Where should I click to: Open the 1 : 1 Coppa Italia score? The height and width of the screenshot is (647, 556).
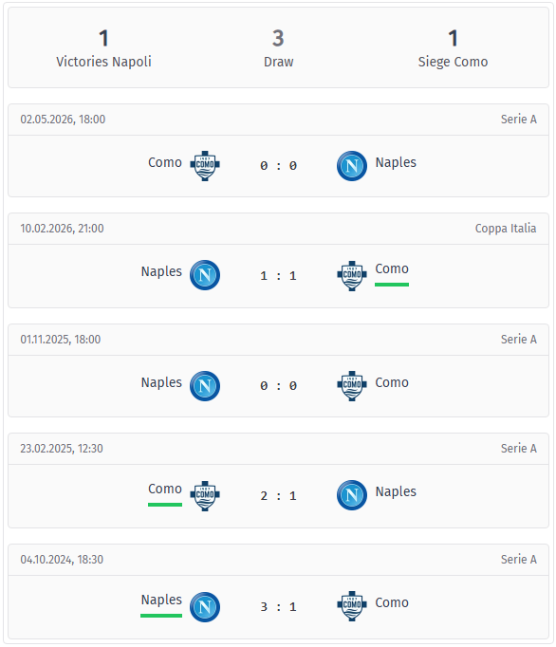(278, 276)
